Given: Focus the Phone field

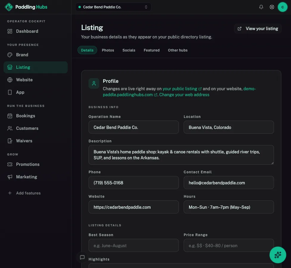Looking at the screenshot, I should (134, 183).
